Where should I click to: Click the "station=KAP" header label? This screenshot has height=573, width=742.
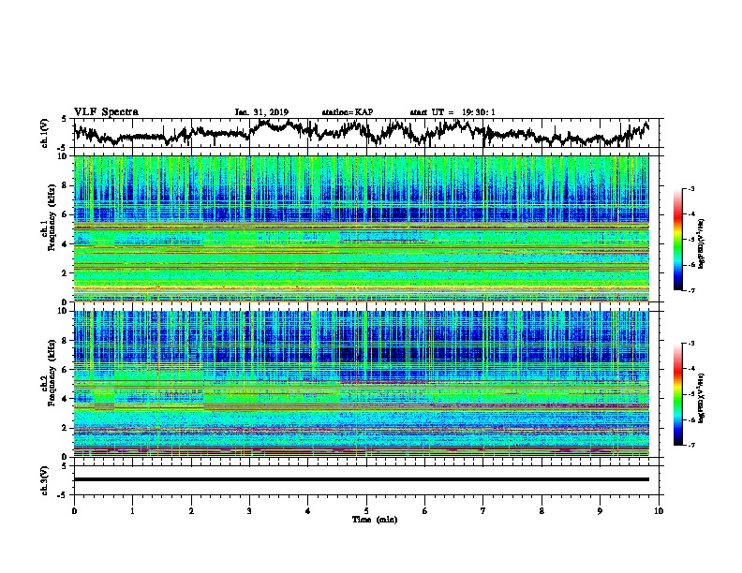click(x=348, y=112)
